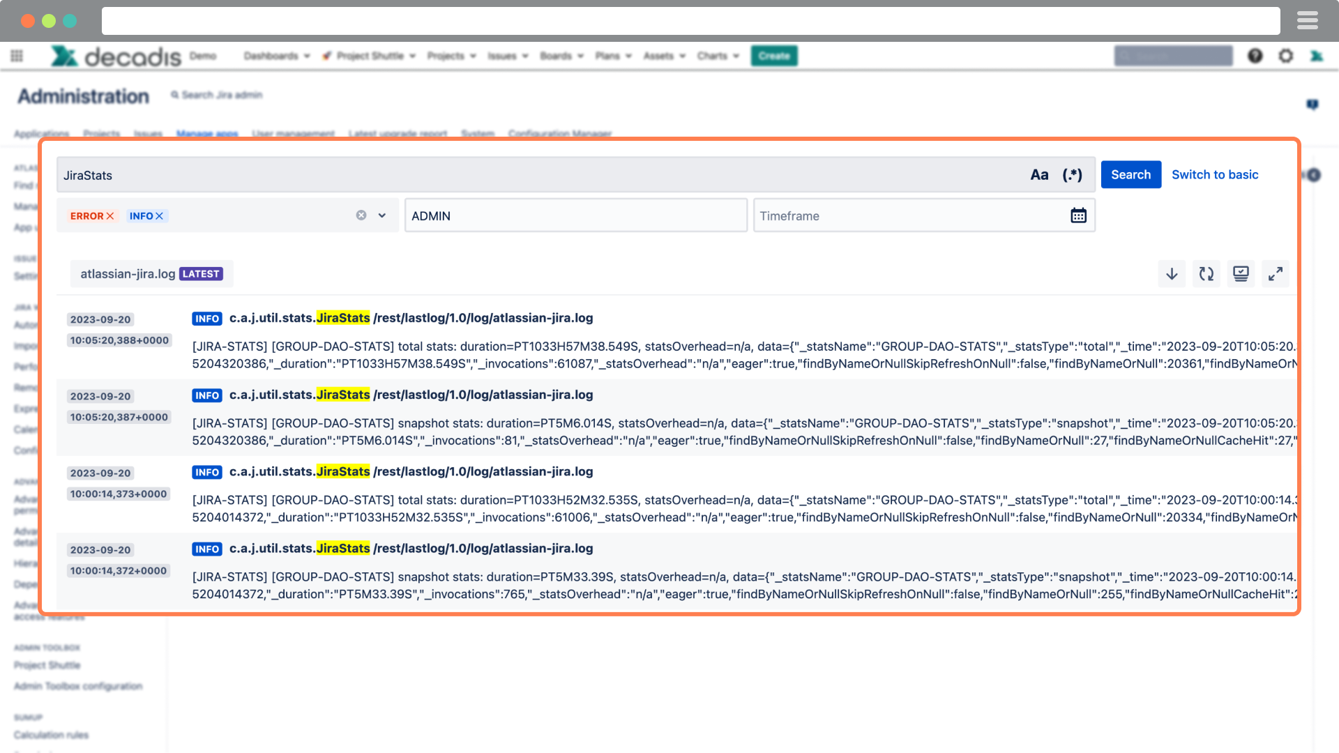The height and width of the screenshot is (753, 1339).
Task: Click the blue Search button
Action: (x=1130, y=174)
